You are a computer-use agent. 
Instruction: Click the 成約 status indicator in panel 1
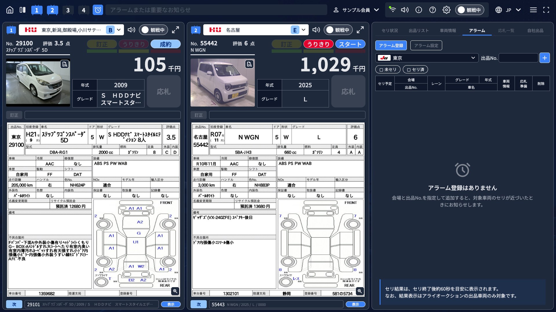(x=165, y=44)
